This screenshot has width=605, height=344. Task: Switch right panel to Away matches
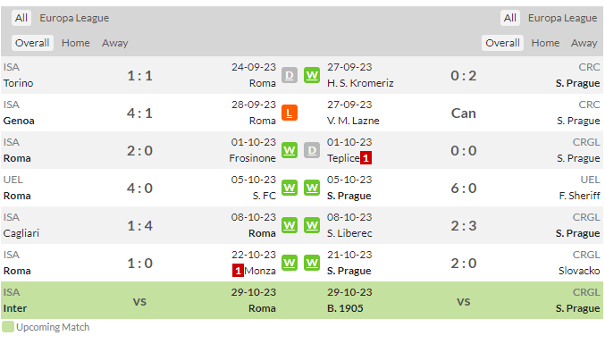click(x=584, y=43)
